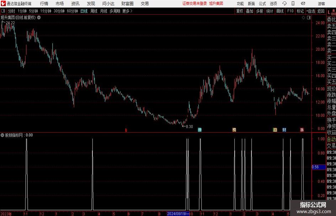Switch to 5分钟 period
336x216 pixels.
point(33,11)
